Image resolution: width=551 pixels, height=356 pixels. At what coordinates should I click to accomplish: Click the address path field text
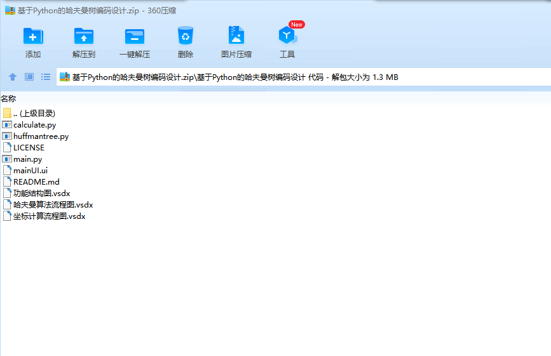pos(235,77)
